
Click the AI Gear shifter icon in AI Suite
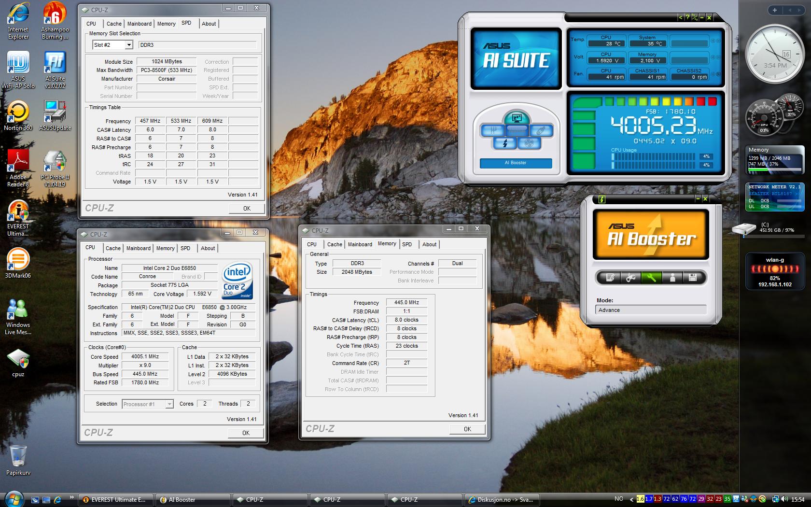tap(493, 130)
